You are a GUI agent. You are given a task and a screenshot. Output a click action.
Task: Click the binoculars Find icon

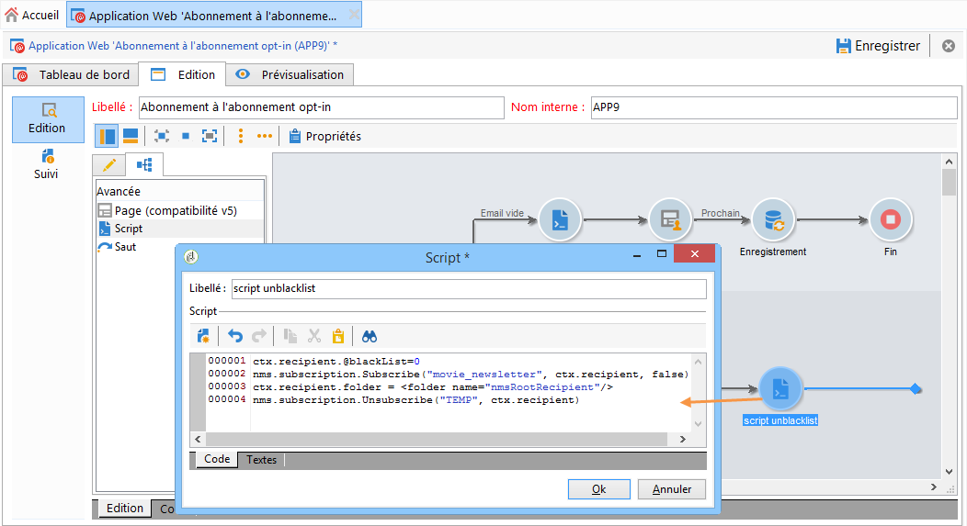370,336
